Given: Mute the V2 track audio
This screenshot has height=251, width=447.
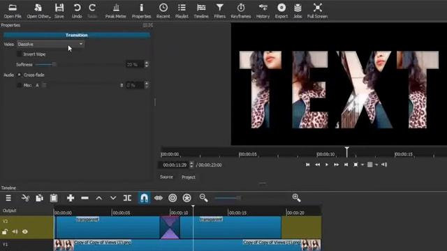Looking at the screenshot, I should pyautogui.click(x=15, y=231).
